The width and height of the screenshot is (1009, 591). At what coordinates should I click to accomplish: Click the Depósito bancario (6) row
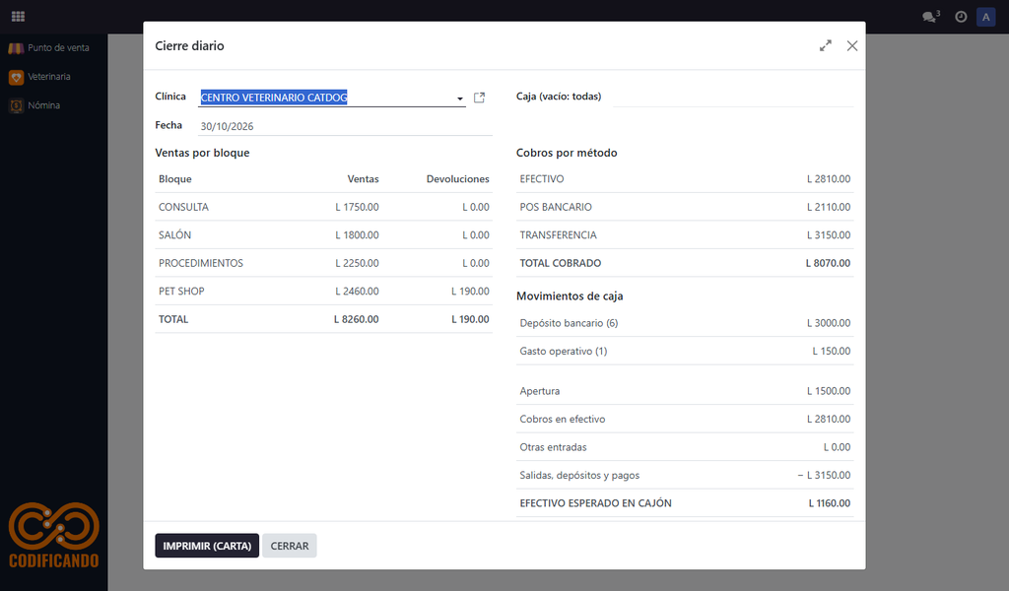[685, 323]
